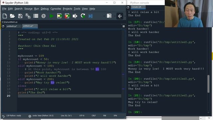
Task: Click the memory percentage in status bar
Action: (x=115, y=116)
